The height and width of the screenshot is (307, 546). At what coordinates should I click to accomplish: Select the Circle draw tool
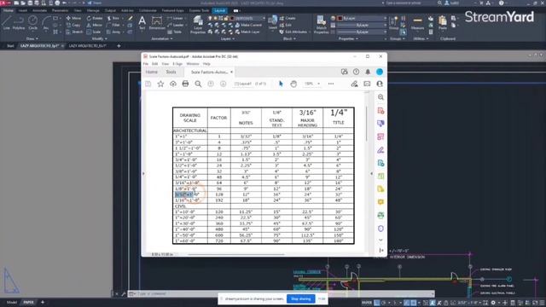coord(32,22)
